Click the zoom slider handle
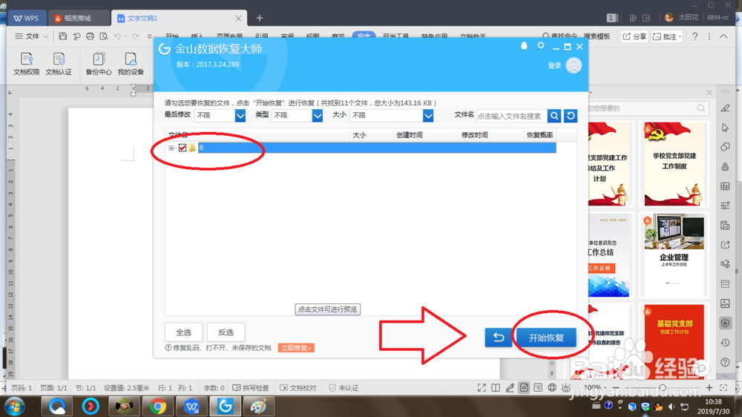This screenshot has height=417, width=742. (663, 387)
